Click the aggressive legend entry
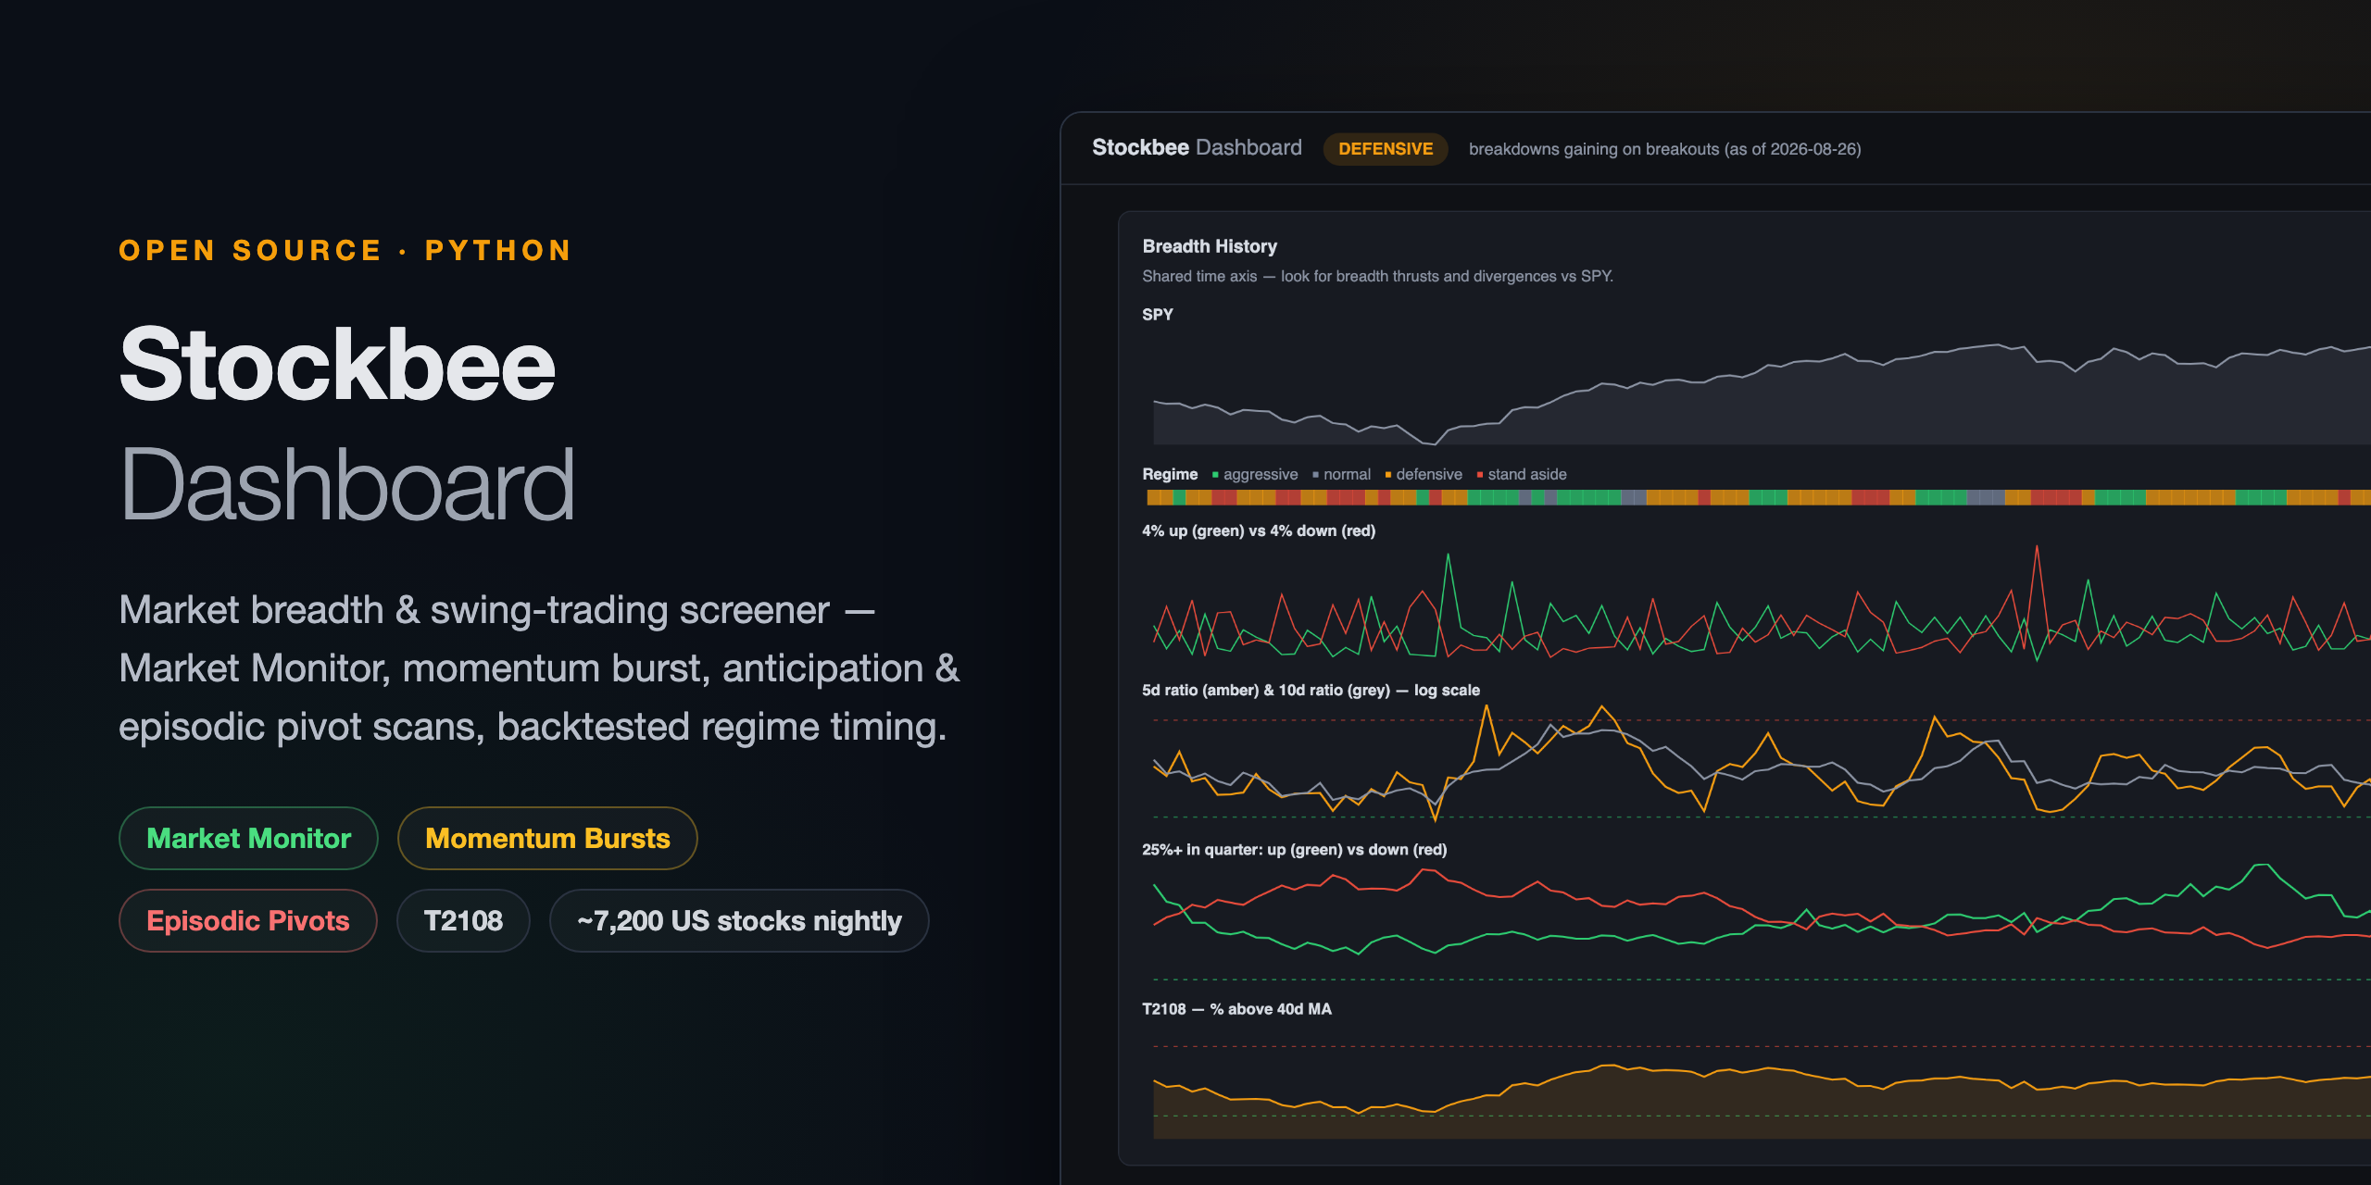The width and height of the screenshot is (2371, 1185). coord(1255,474)
